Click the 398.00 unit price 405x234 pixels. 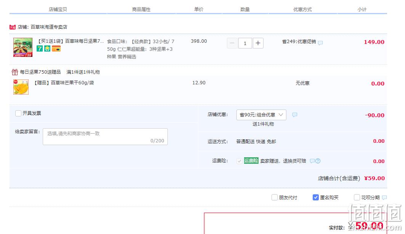pos(199,41)
